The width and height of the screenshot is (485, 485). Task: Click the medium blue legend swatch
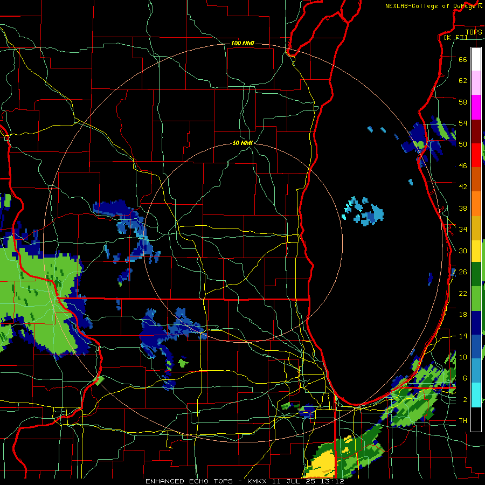(x=476, y=347)
